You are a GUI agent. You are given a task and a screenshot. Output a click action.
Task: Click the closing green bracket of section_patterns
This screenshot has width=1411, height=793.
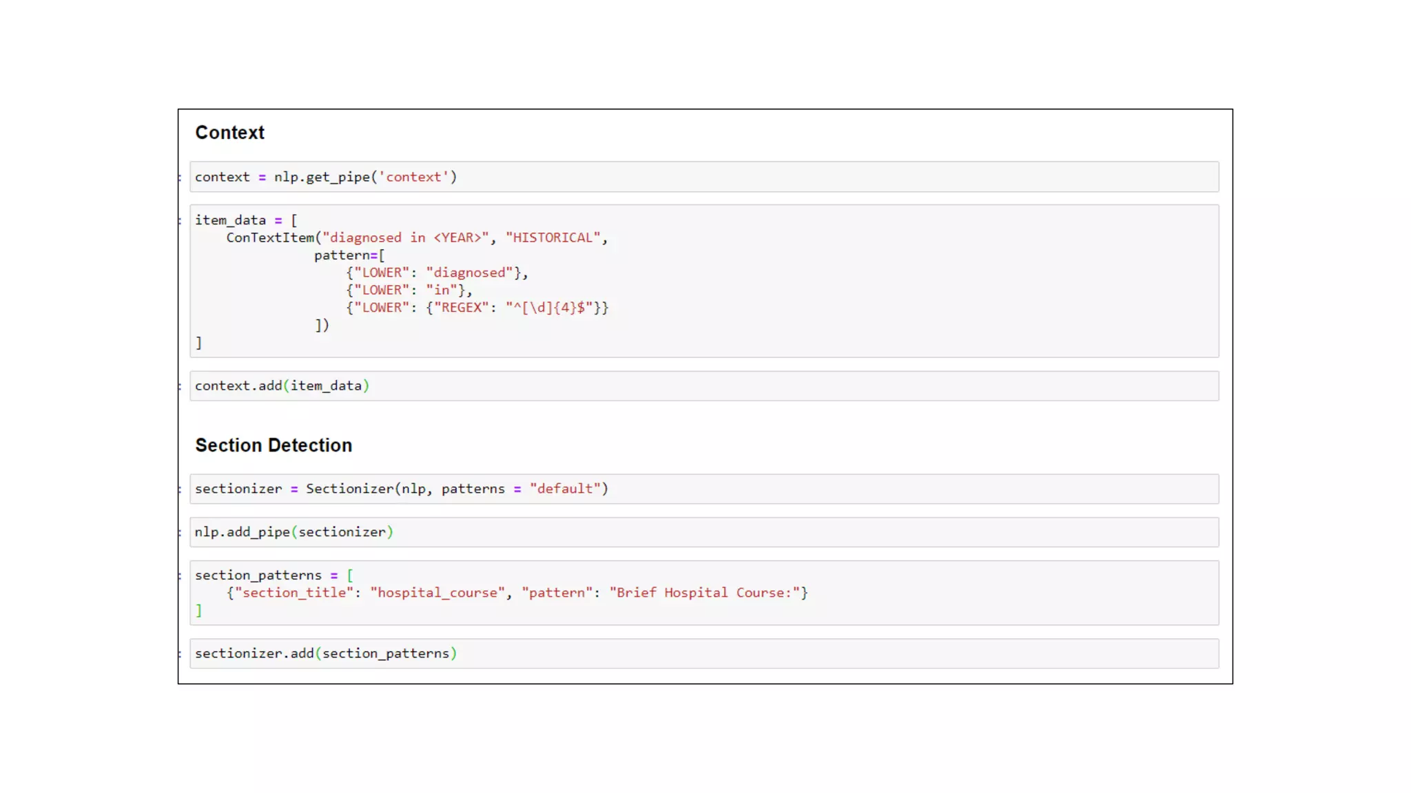click(x=199, y=611)
